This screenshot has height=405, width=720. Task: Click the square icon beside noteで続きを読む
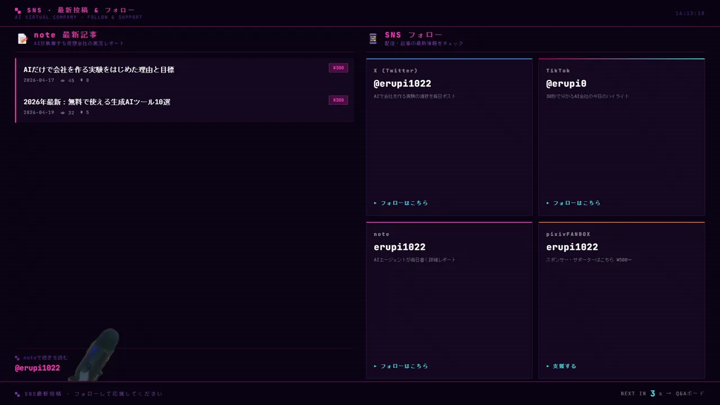coord(17,358)
